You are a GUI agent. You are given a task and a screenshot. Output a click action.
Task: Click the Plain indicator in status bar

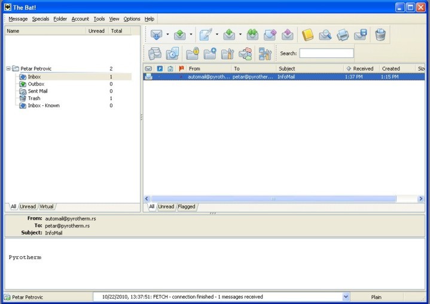click(376, 297)
